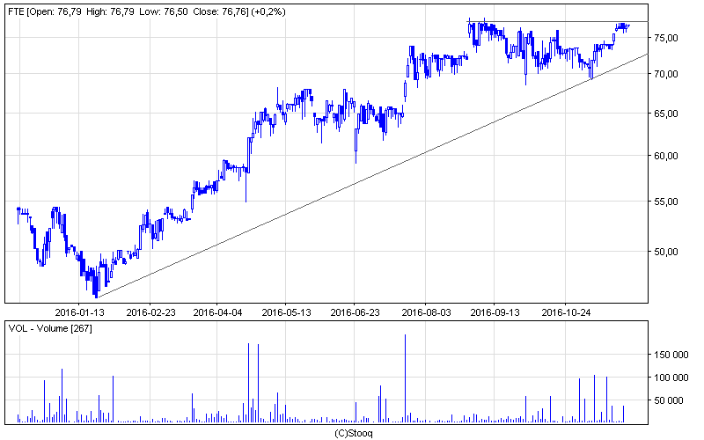Image resolution: width=704 pixels, height=440 pixels.
Task: Click the date label 2016-02-23
Action: [150, 312]
